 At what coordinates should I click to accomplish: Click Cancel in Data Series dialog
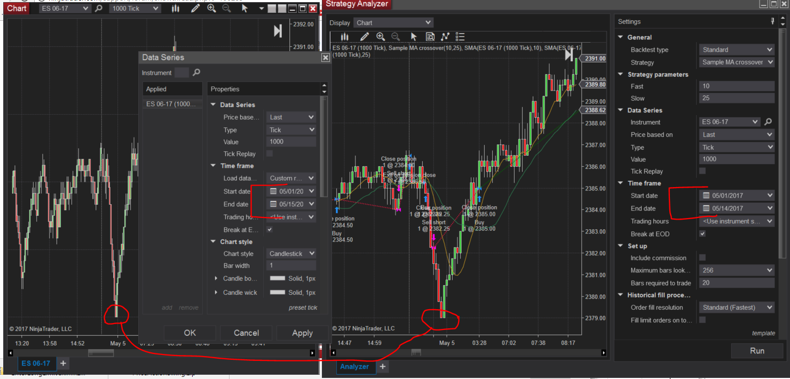coord(247,333)
